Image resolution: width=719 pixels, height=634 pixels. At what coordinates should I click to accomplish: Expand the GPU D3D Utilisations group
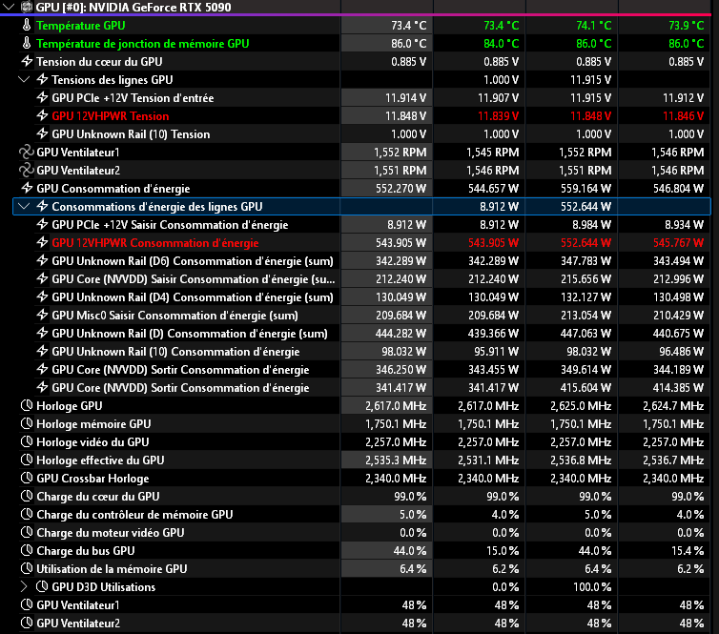pos(24,586)
